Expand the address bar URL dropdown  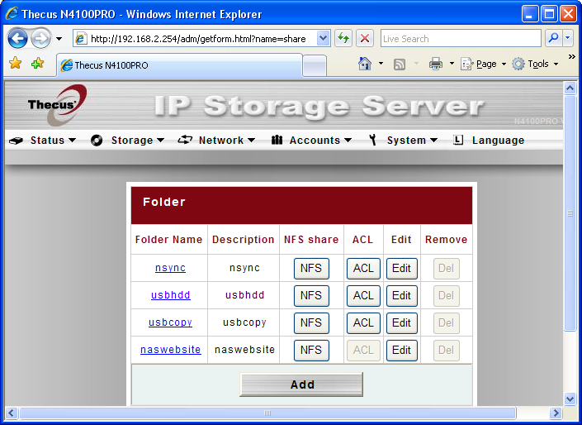pos(323,39)
